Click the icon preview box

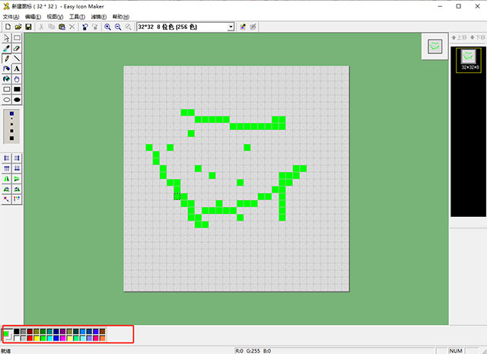click(x=434, y=46)
